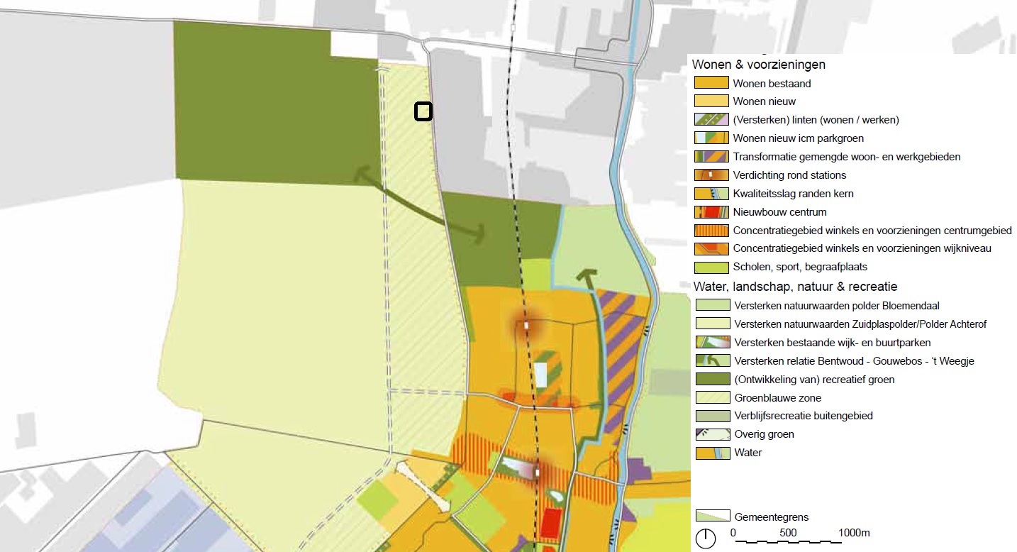1017x552 pixels.
Task: Click the '1000m' scale bar label
Action: [854, 533]
